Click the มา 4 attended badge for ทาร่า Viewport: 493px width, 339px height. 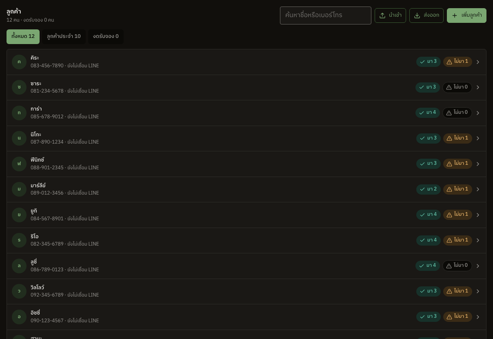click(x=428, y=113)
